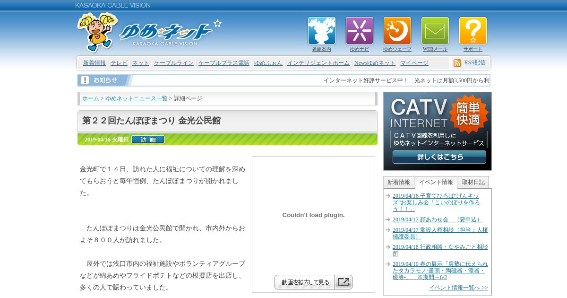Image resolution: width=567 pixels, height=298 pixels.
Task: Open the ゆめふぉん nav menu item
Action: coord(268,63)
